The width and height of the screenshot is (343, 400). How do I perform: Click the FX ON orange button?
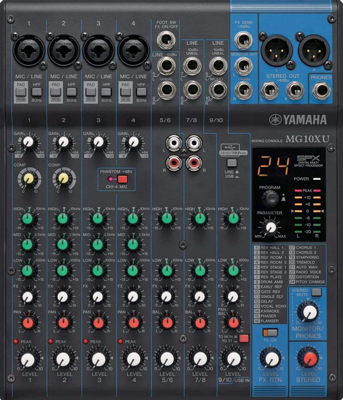tap(270, 332)
